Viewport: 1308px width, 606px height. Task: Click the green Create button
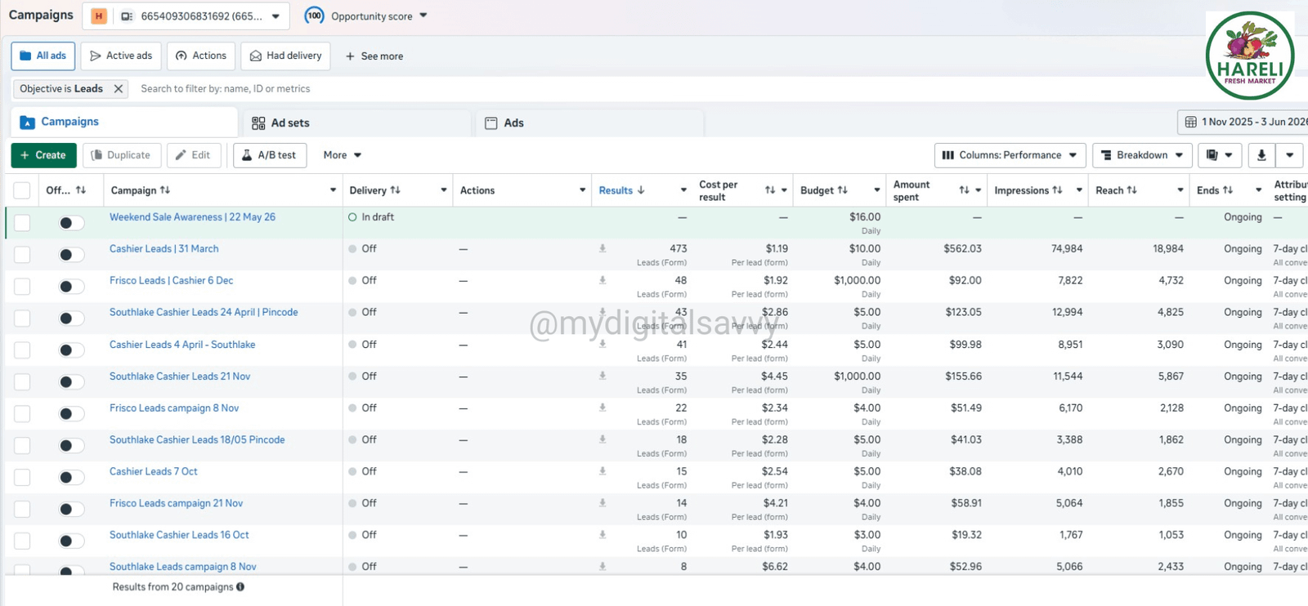click(x=44, y=155)
